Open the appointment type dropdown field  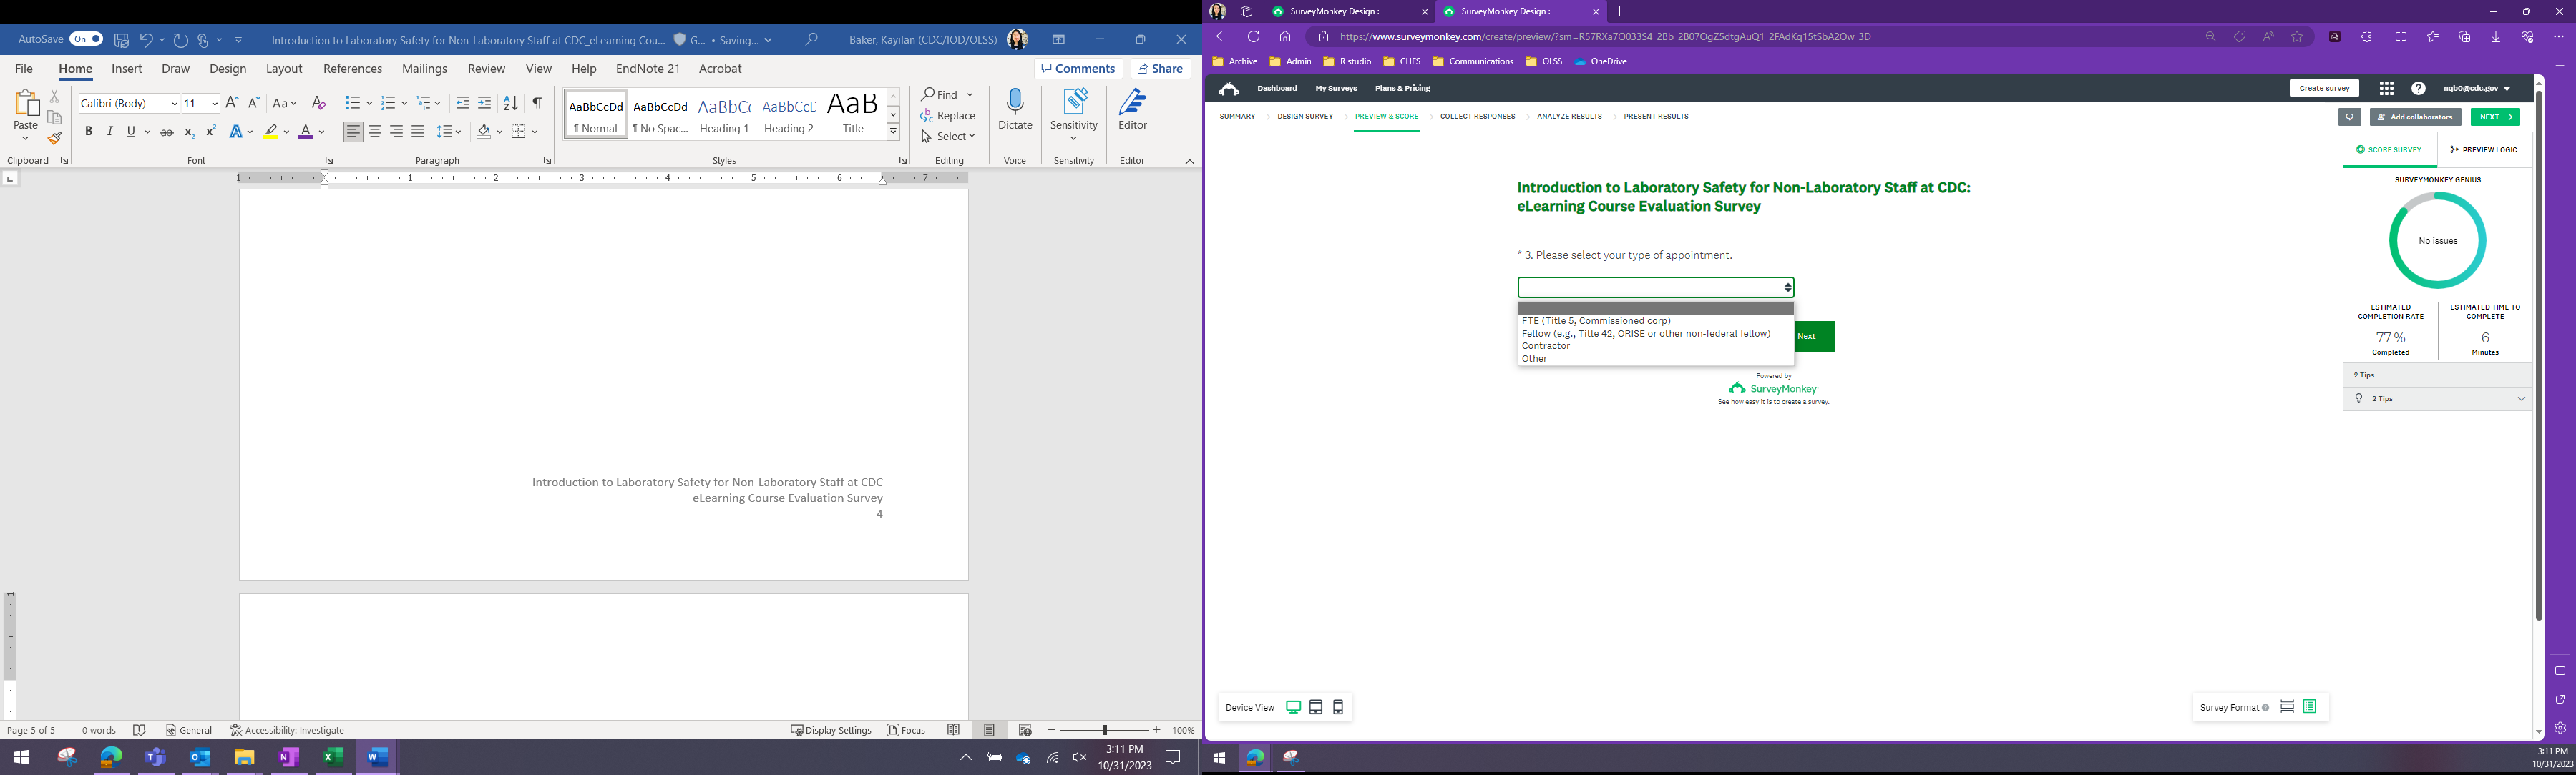click(1655, 287)
